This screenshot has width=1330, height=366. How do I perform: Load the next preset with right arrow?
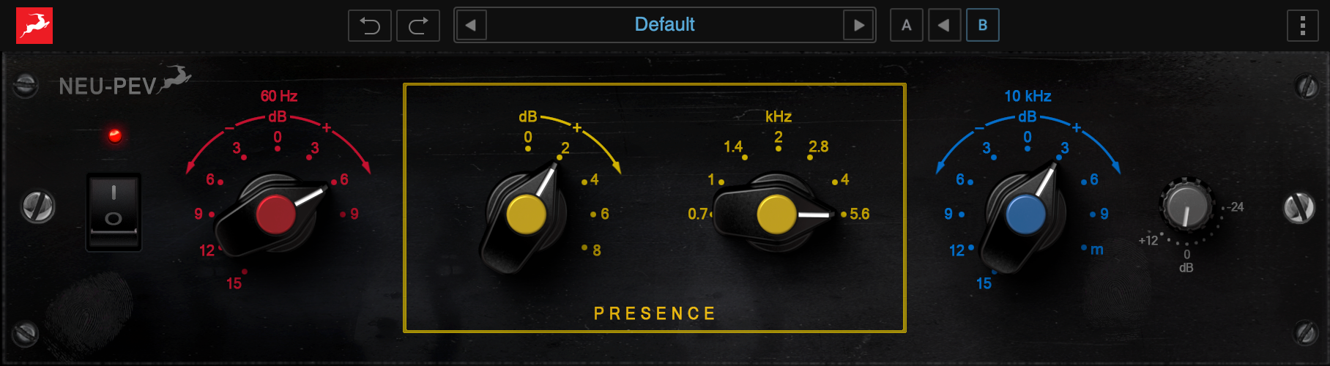pos(858,26)
